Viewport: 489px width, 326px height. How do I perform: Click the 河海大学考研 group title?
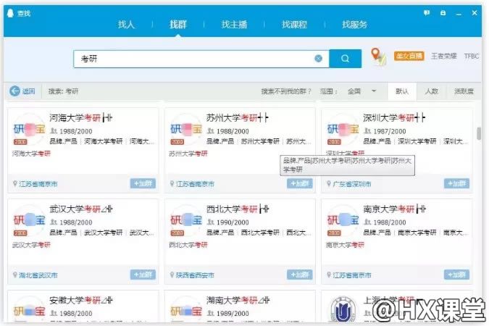(x=80, y=118)
